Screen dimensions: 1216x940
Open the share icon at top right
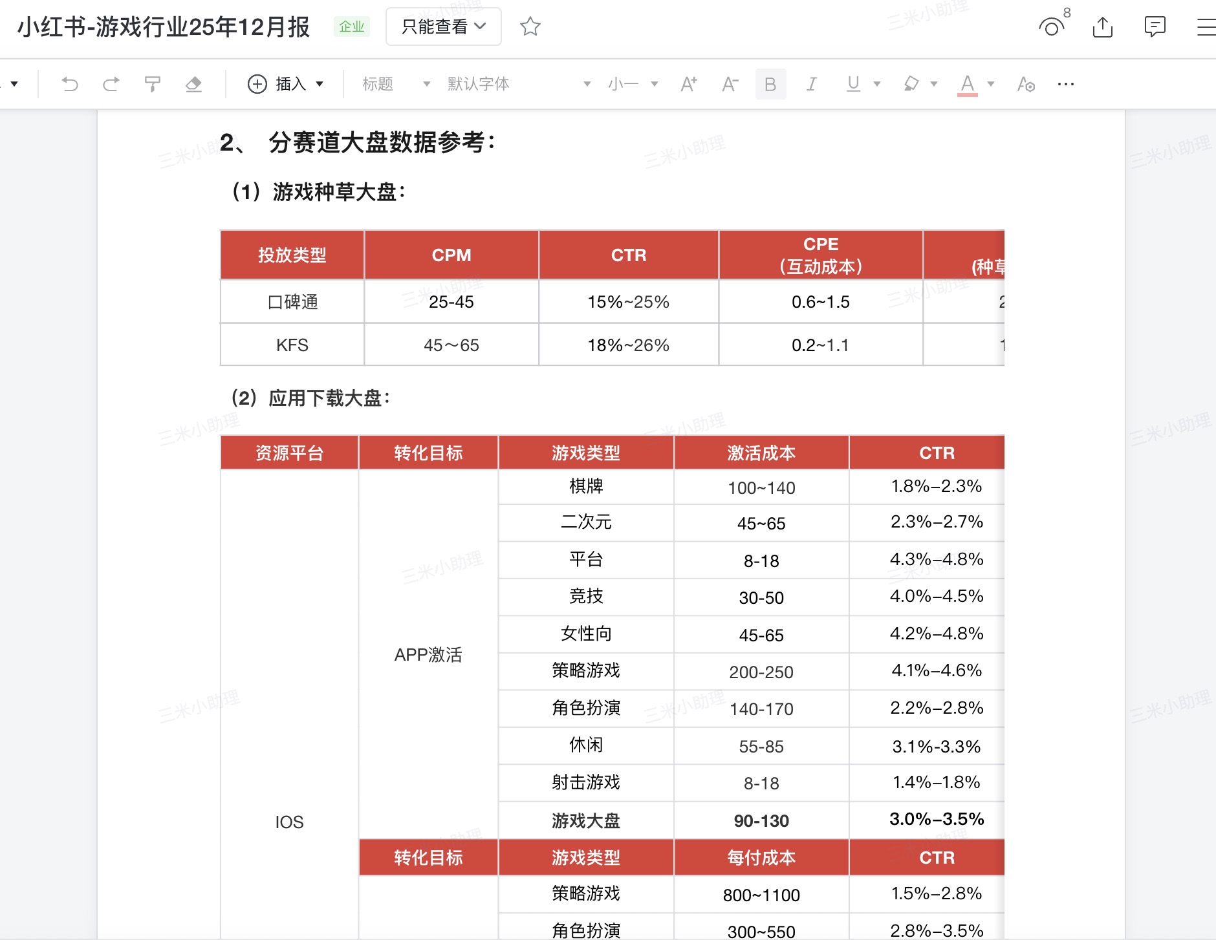click(x=1103, y=27)
